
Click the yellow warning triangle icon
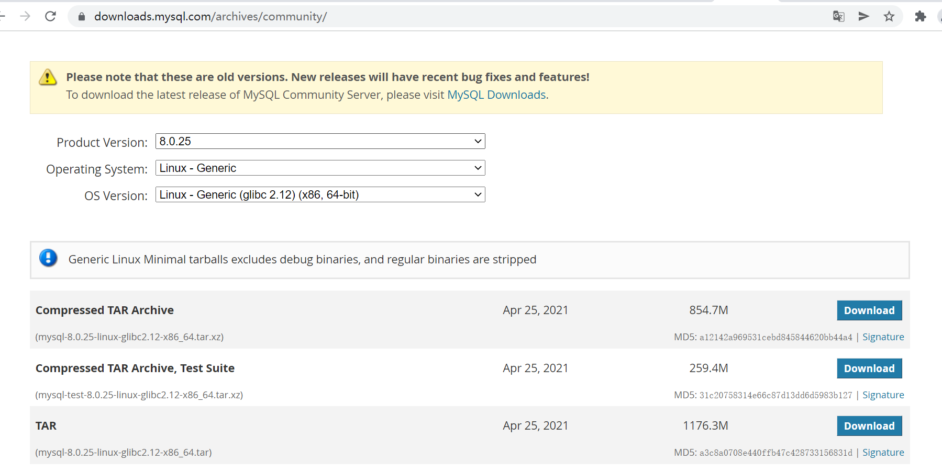click(x=48, y=77)
